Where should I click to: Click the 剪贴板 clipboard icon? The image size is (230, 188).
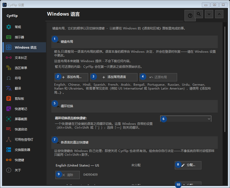[x=9, y=98]
